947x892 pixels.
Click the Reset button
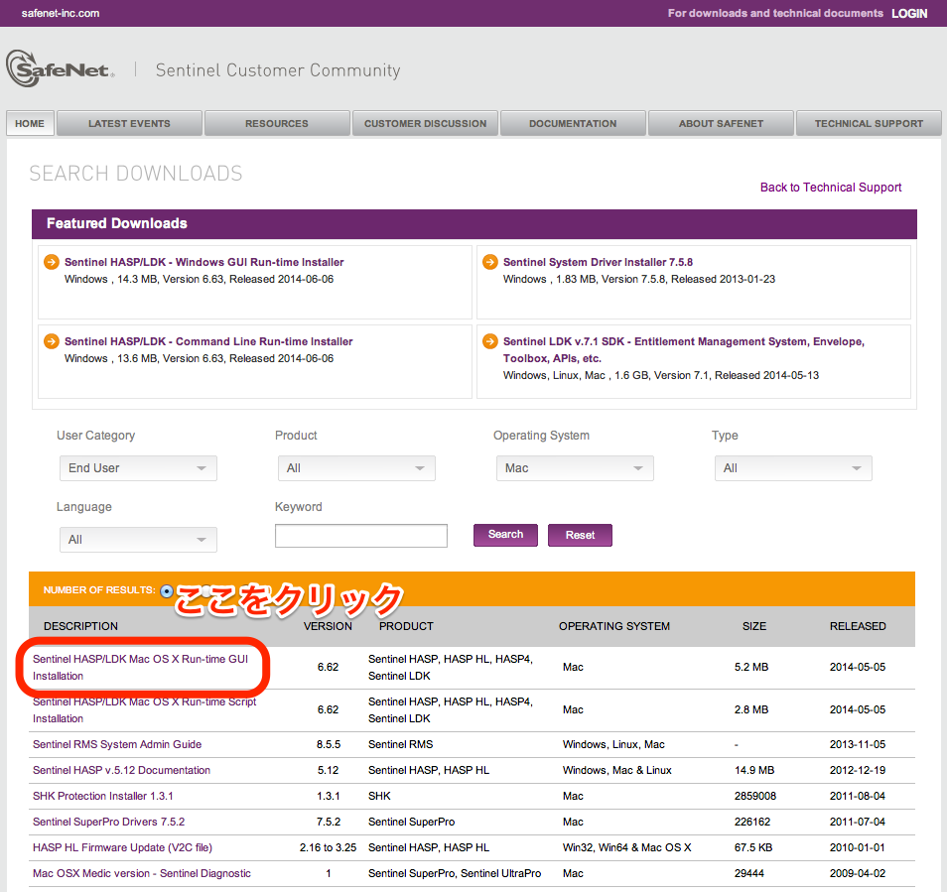click(580, 535)
